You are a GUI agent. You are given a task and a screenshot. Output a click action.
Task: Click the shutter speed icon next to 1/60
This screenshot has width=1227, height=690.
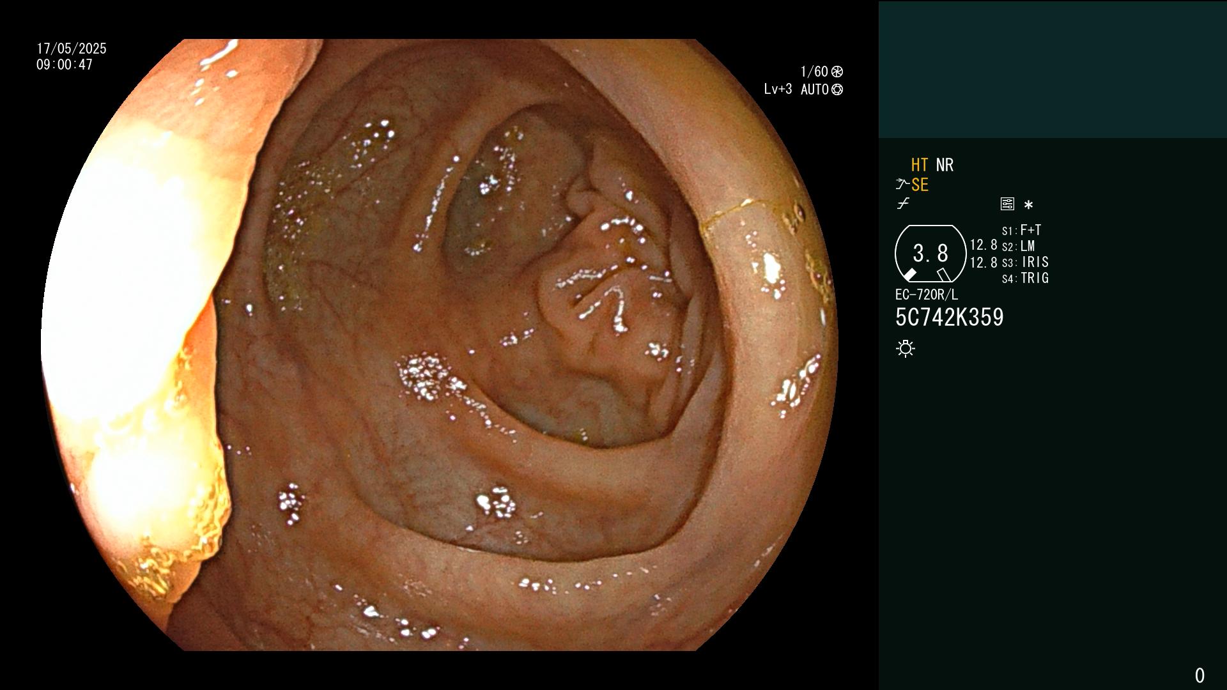click(x=837, y=72)
